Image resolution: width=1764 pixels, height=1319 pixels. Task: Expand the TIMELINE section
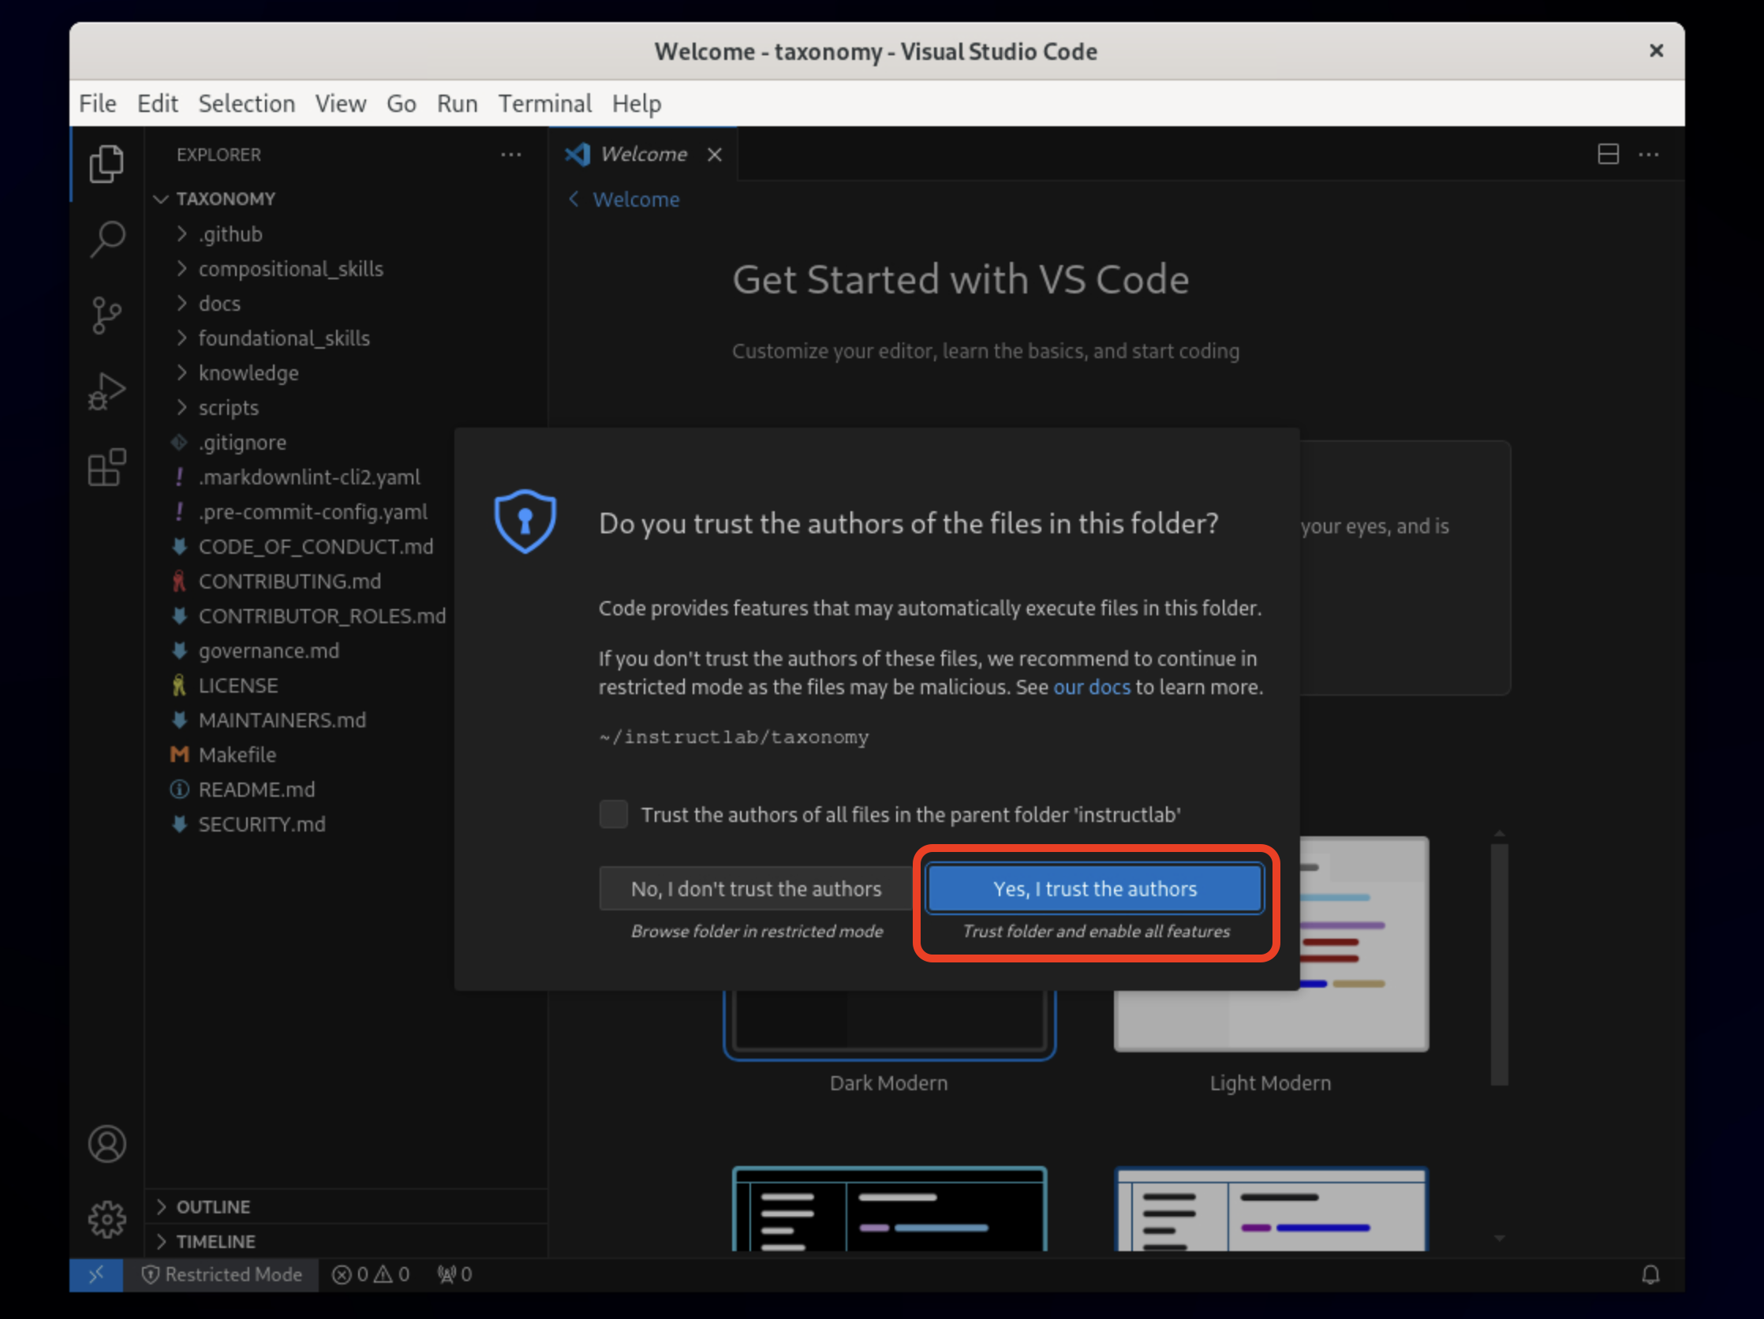tap(215, 1242)
